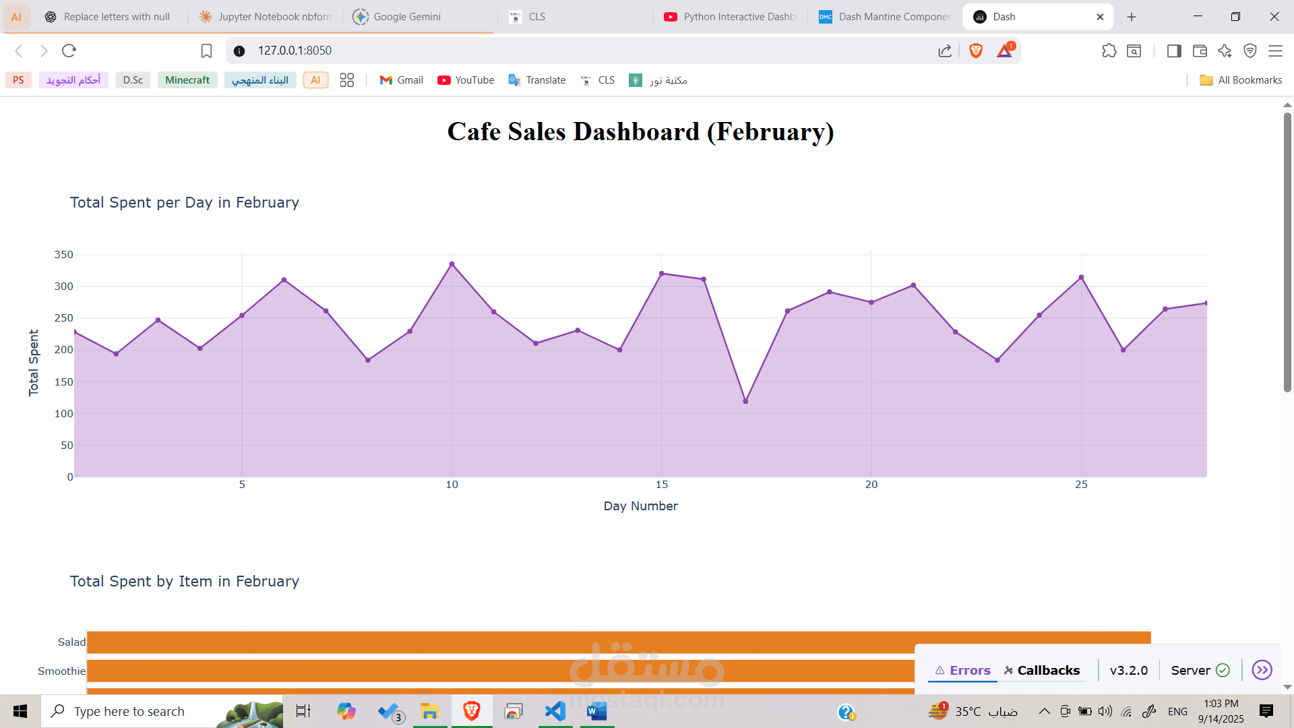Click the share page icon in the address bar
Viewport: 1294px width, 728px height.
[x=945, y=51]
